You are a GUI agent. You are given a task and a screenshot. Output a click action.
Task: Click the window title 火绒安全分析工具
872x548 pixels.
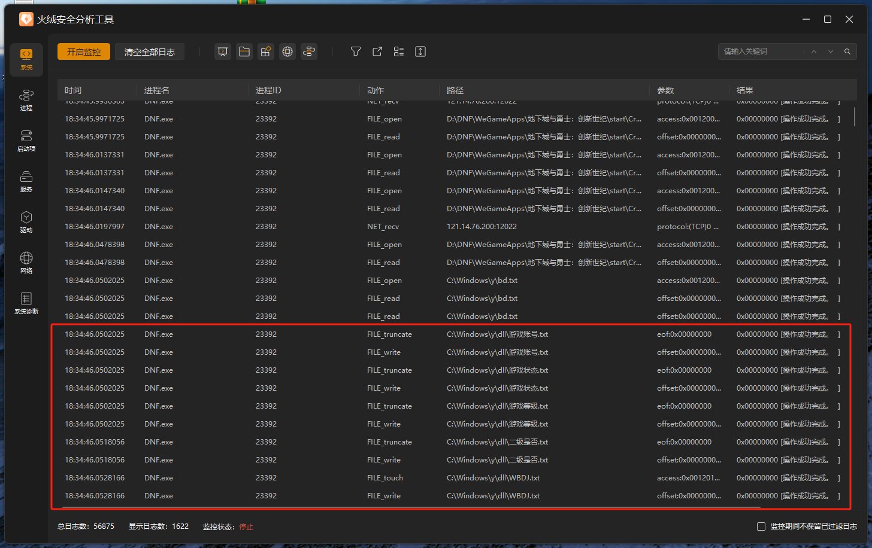pos(75,20)
